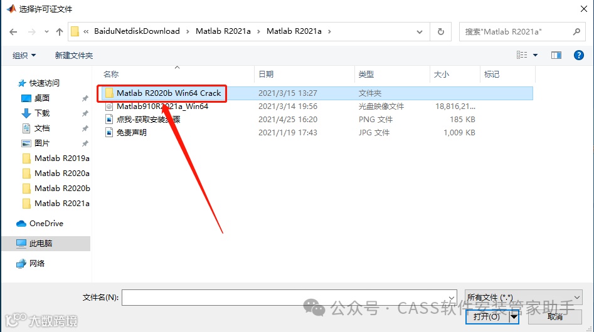Open 桌面 in the sidebar

(41, 98)
